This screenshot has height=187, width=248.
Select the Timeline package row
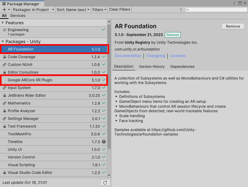tap(53, 142)
